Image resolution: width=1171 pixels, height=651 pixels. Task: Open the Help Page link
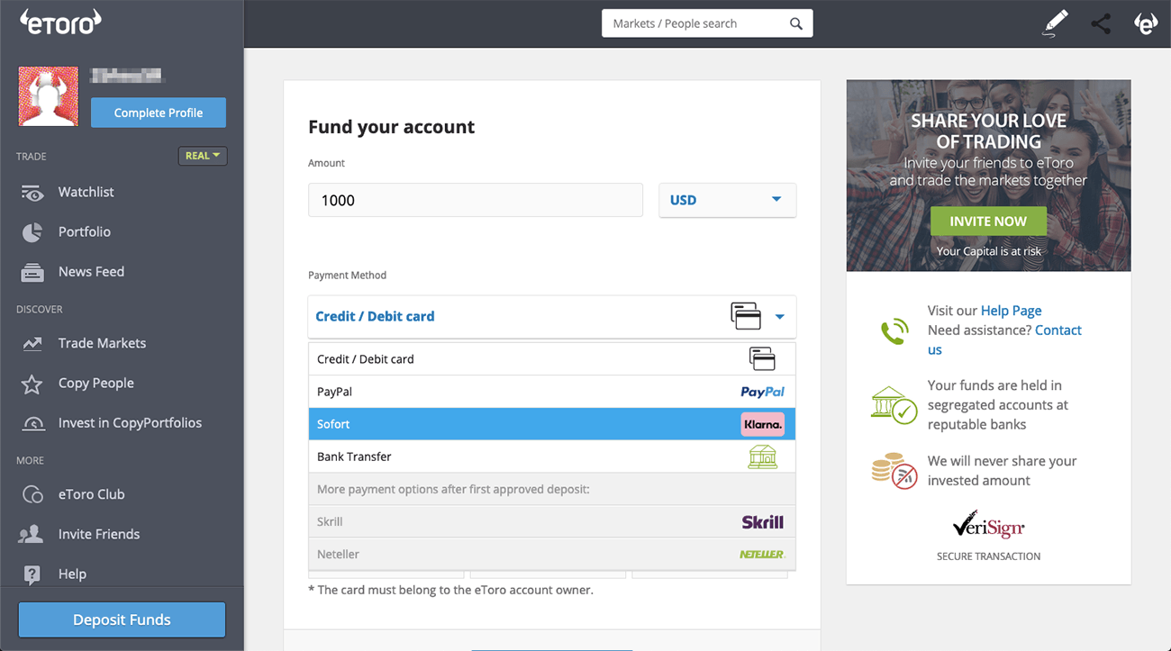pos(1011,311)
